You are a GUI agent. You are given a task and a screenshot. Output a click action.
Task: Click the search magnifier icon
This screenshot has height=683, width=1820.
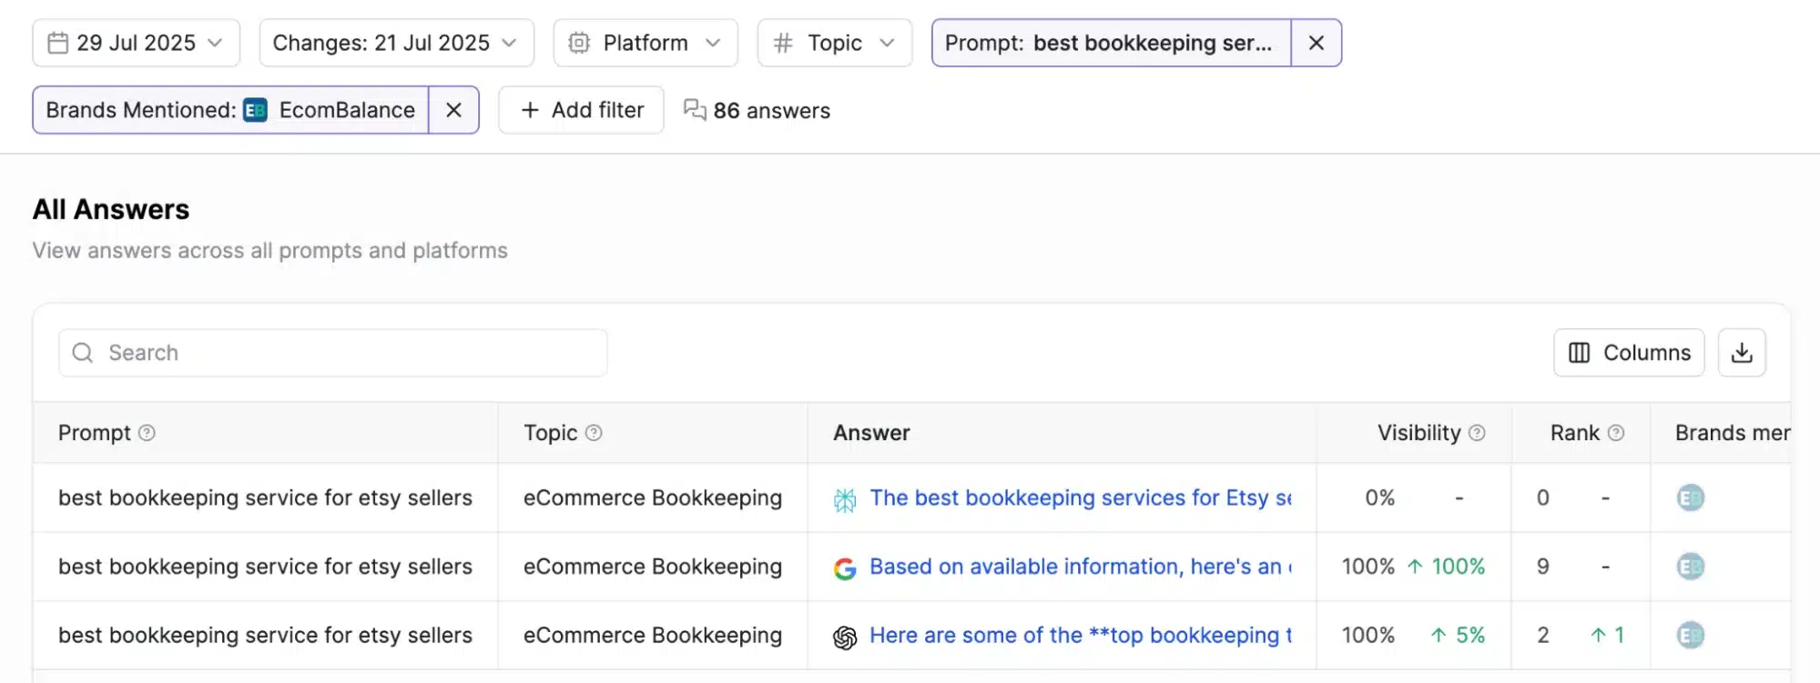(83, 353)
